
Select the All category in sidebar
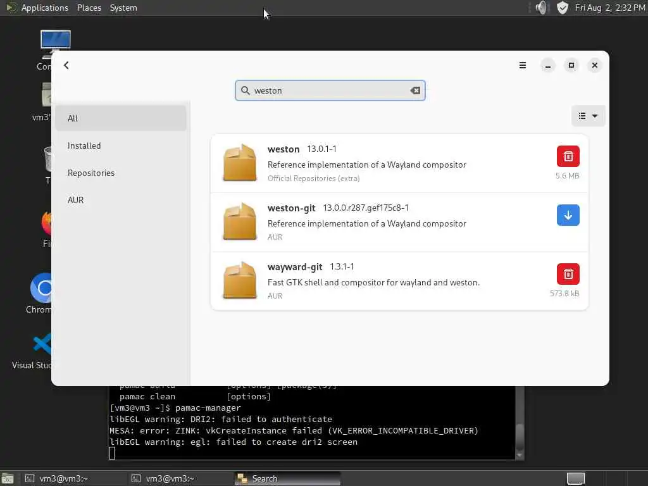point(121,118)
